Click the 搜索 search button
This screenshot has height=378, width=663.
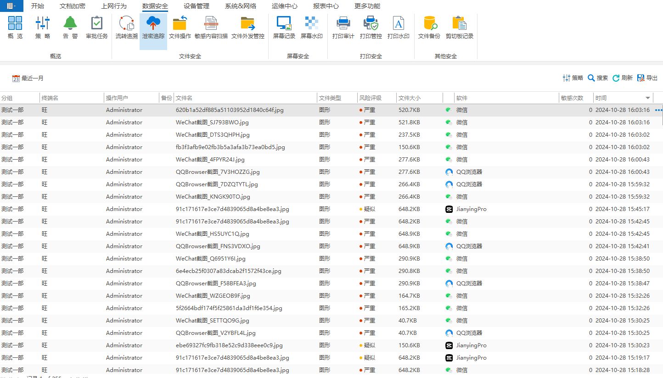point(598,78)
